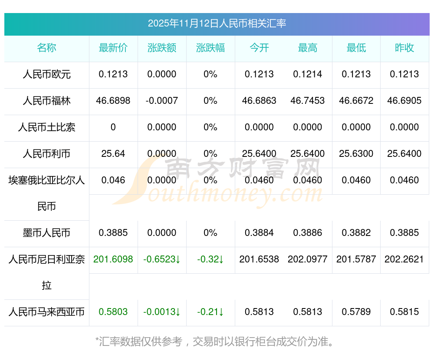Click the 今开 column header
This screenshot has height=355, width=434.
click(x=259, y=48)
